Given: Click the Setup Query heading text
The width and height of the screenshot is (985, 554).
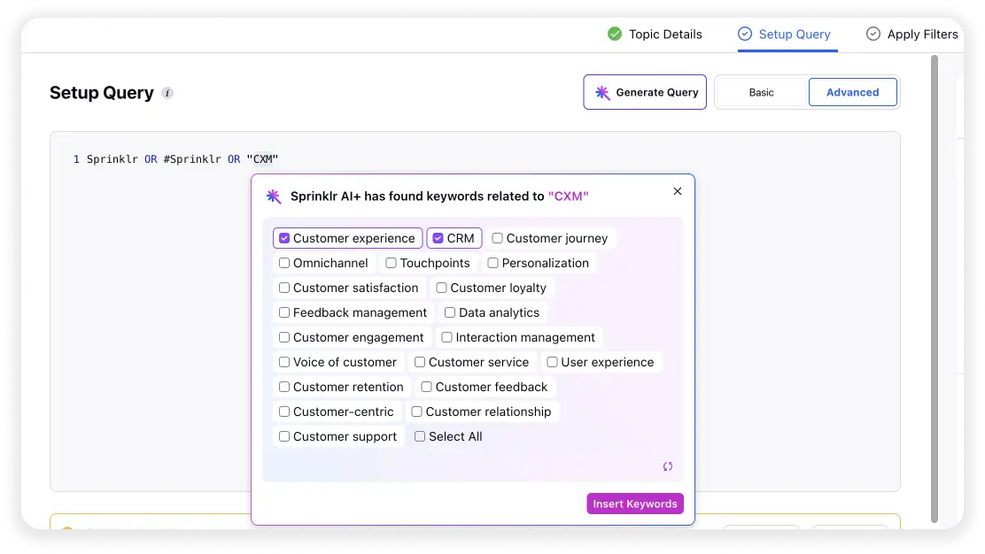Looking at the screenshot, I should [102, 93].
